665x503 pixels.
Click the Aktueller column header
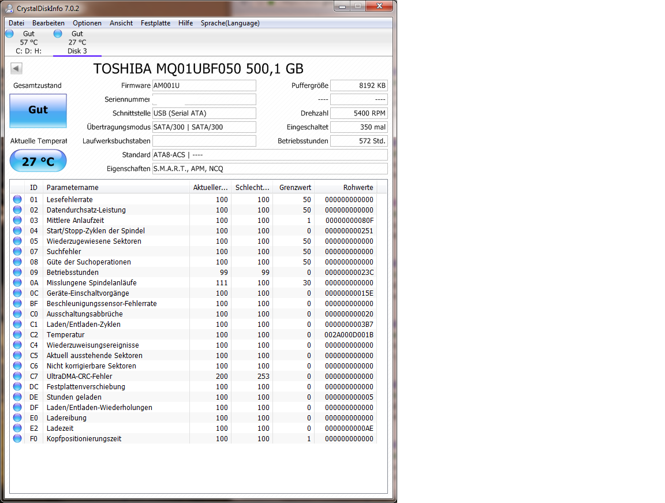click(x=210, y=188)
